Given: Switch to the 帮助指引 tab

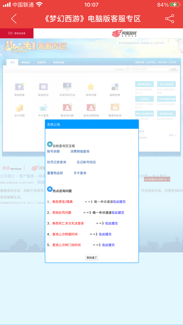Looking at the screenshot, I should point(26,62).
